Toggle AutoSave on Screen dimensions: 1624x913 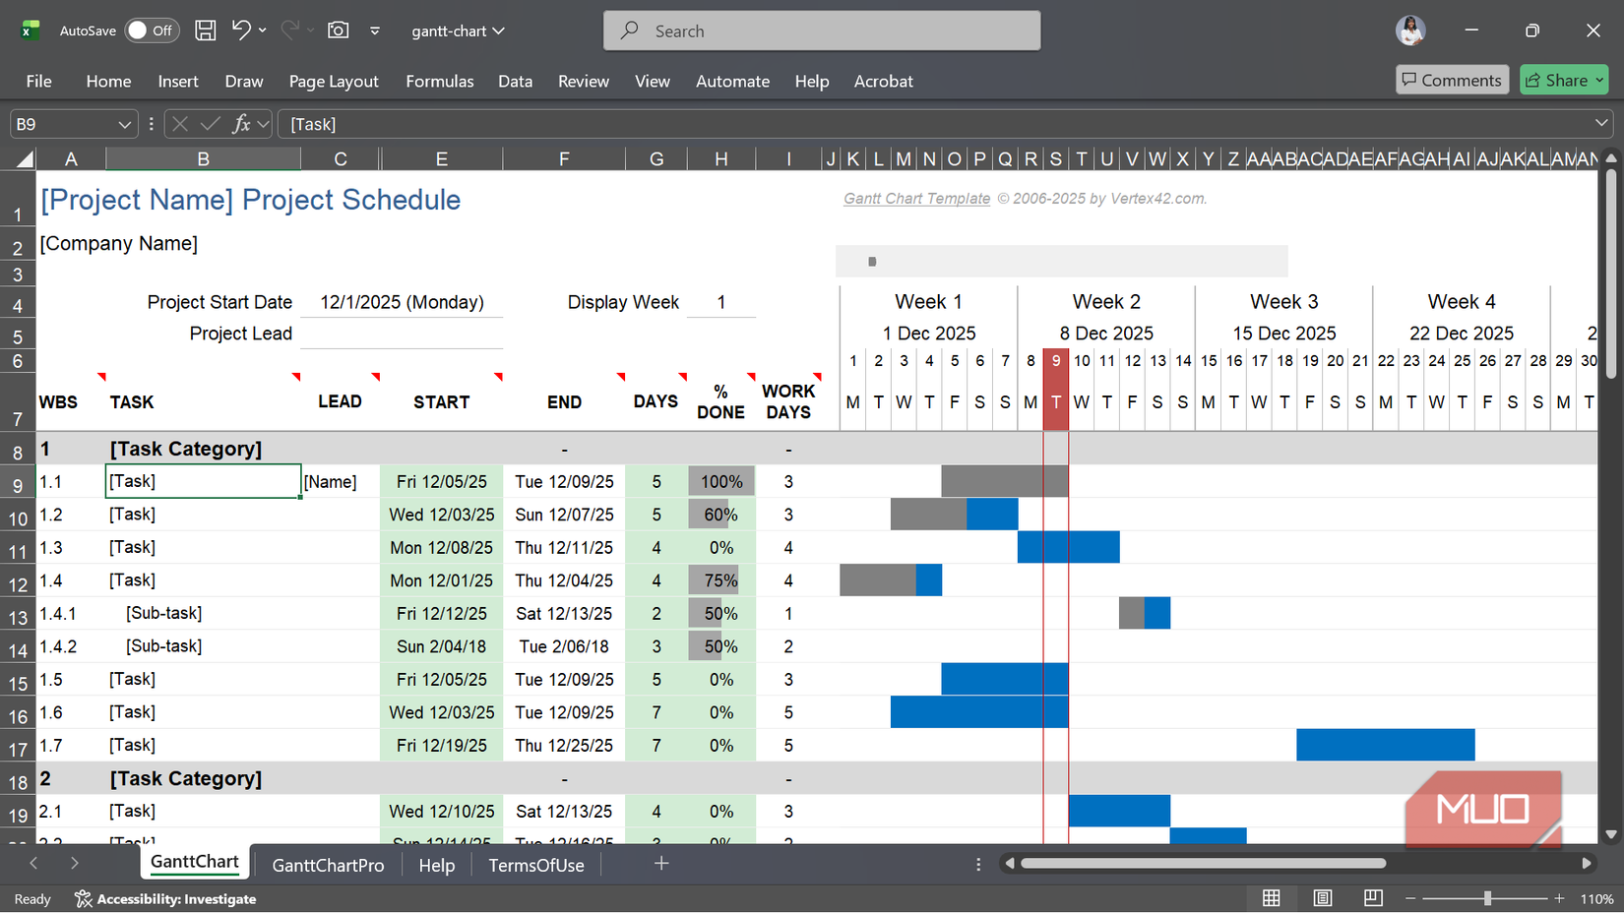[x=151, y=30]
